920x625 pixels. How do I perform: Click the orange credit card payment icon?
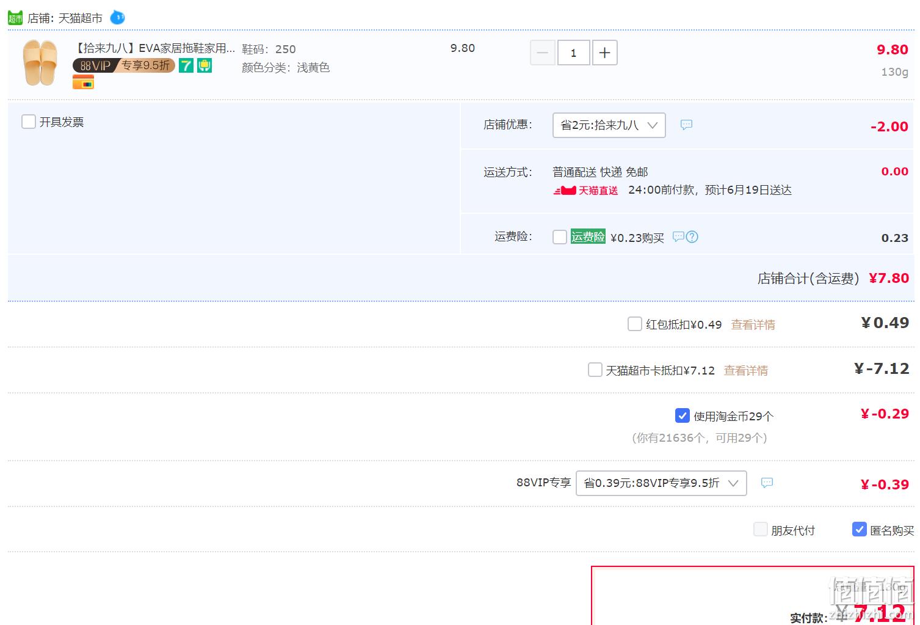coord(83,82)
